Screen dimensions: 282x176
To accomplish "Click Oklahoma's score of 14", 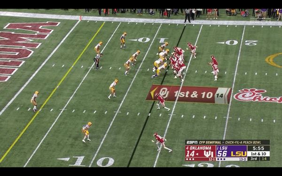I will tap(190, 154).
